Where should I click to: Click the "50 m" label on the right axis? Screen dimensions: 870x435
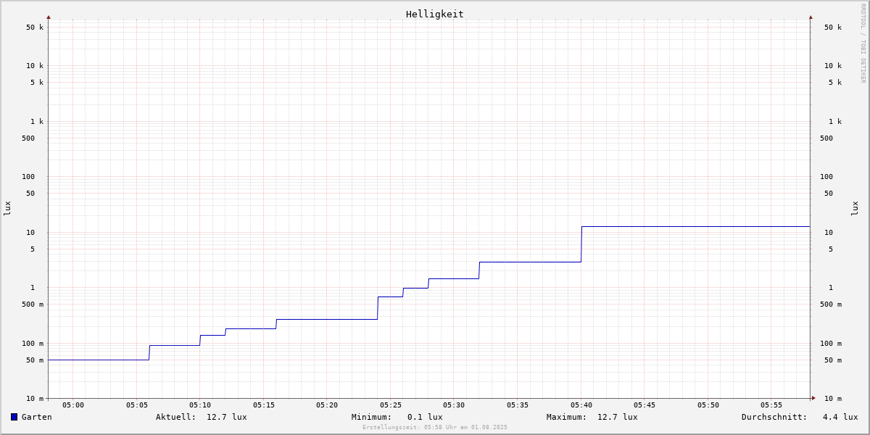click(833, 360)
